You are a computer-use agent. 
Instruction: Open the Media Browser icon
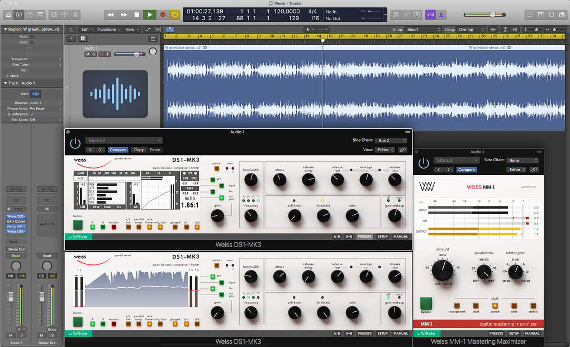562,15
